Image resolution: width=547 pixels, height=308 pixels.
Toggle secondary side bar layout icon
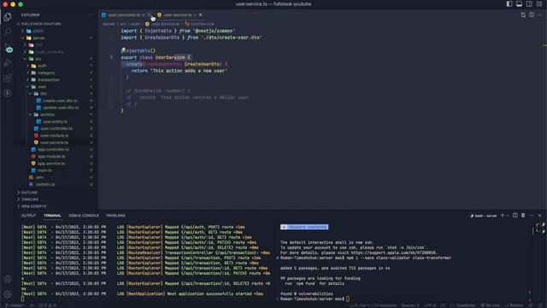(529, 3)
